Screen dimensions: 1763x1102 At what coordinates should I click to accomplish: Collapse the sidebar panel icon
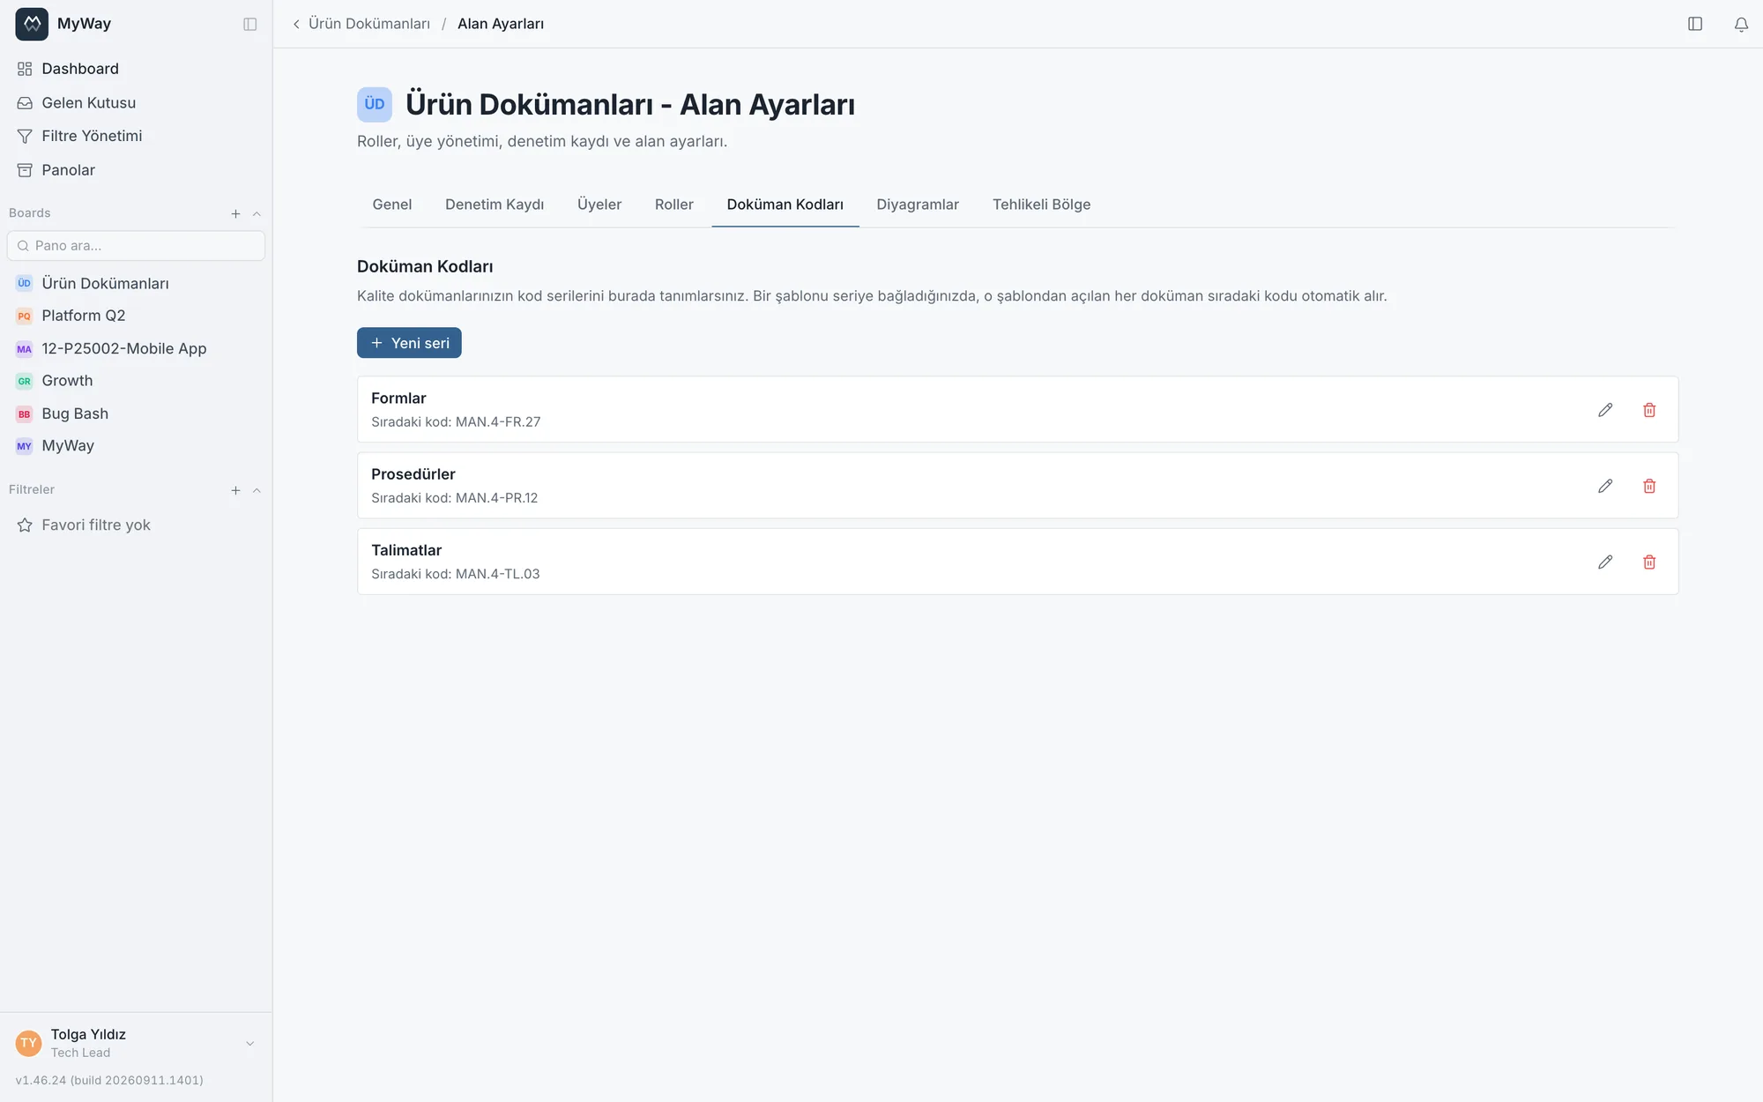pyautogui.click(x=250, y=24)
